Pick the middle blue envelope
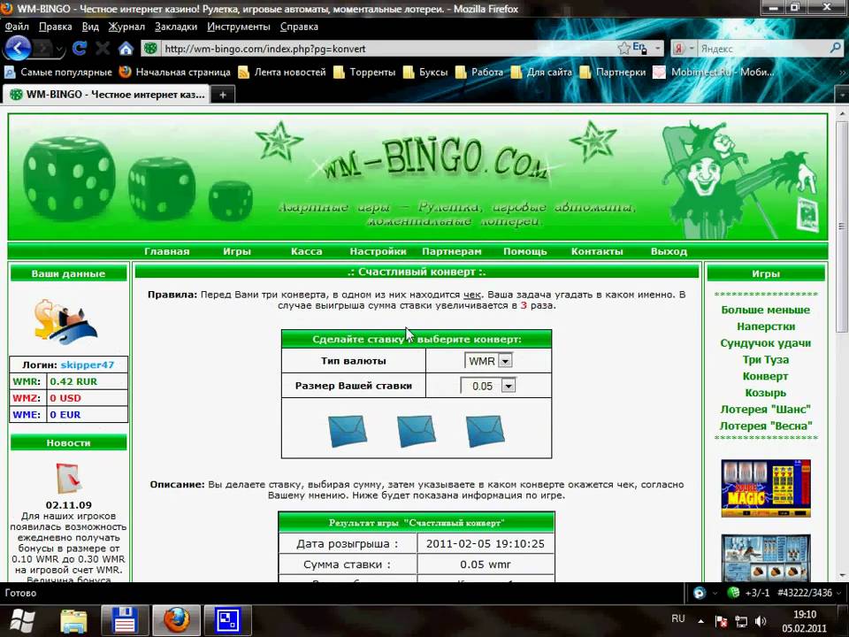The image size is (849, 637). pos(416,431)
